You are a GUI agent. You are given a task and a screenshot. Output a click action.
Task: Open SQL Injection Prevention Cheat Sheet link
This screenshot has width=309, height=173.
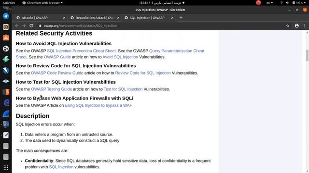(81, 51)
